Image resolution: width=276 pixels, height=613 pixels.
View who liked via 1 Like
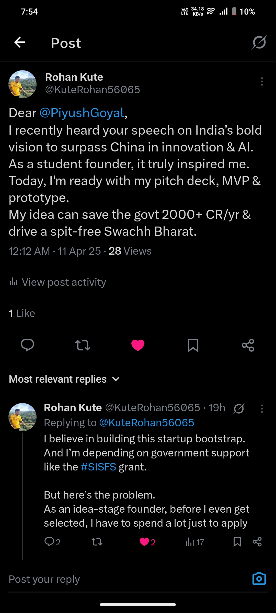coord(22,313)
